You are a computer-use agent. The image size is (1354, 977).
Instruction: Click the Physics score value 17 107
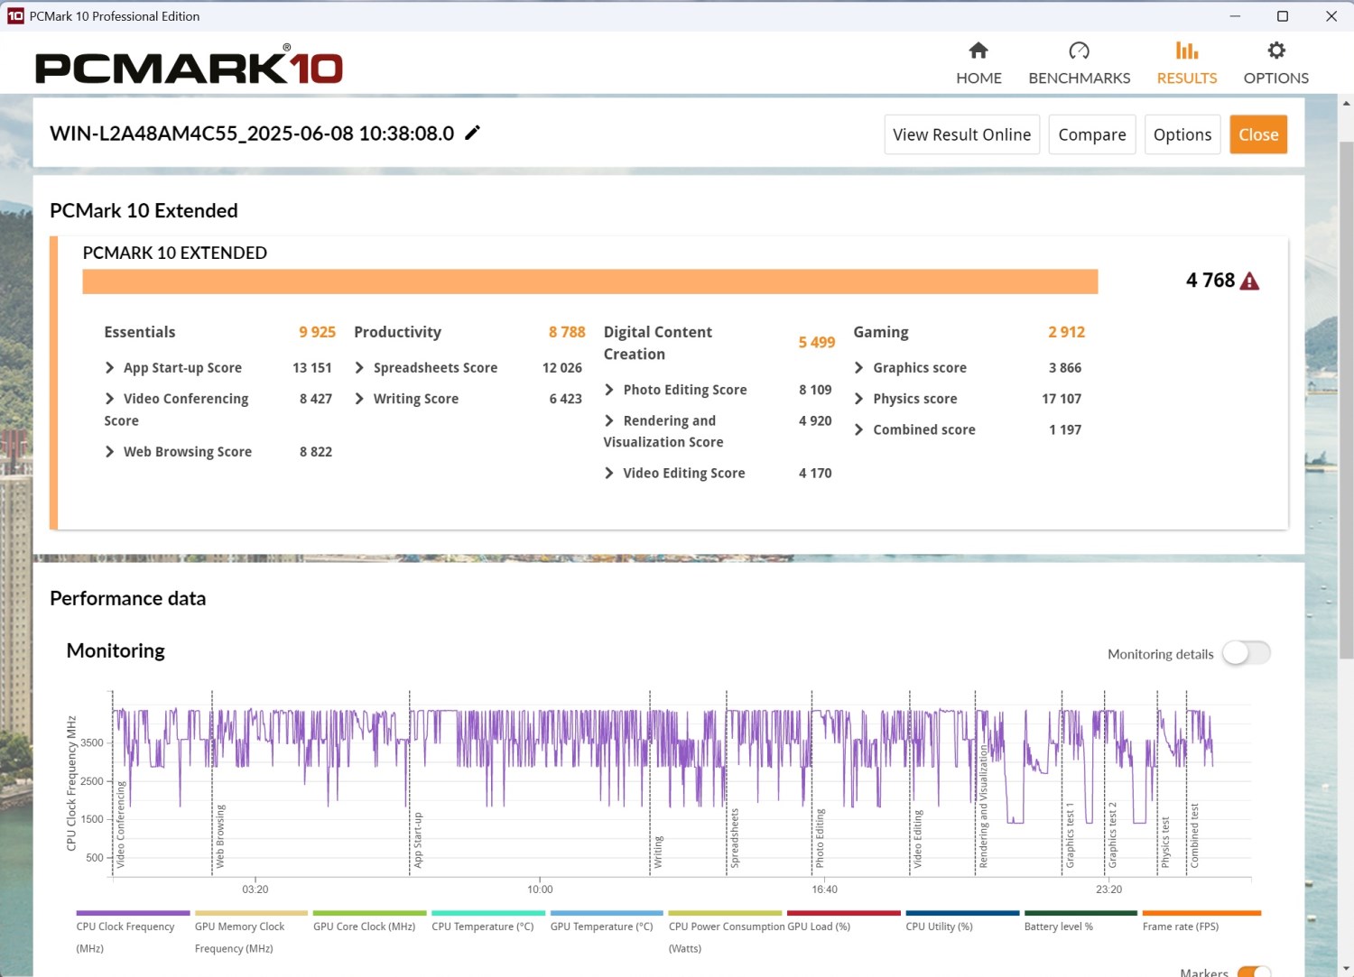tap(1062, 399)
